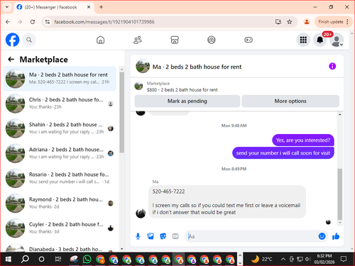Click the browser back arrow
355x266 pixels.
(8, 22)
